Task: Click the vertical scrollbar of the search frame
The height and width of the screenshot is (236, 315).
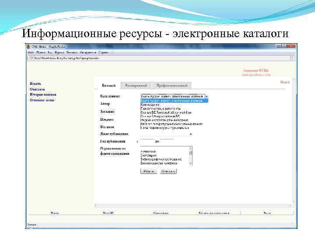Action: pyautogui.click(x=294, y=140)
